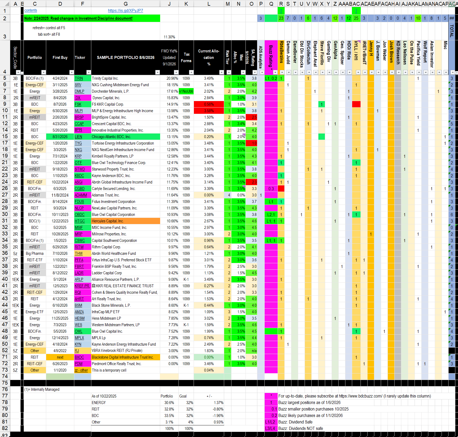Click the Current Allocation % filter icon
This screenshot has width=458, height=437.
(221, 72)
